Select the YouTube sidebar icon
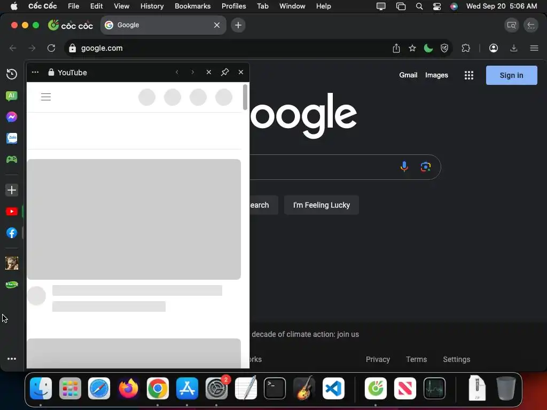This screenshot has height=410, width=547. tap(12, 211)
